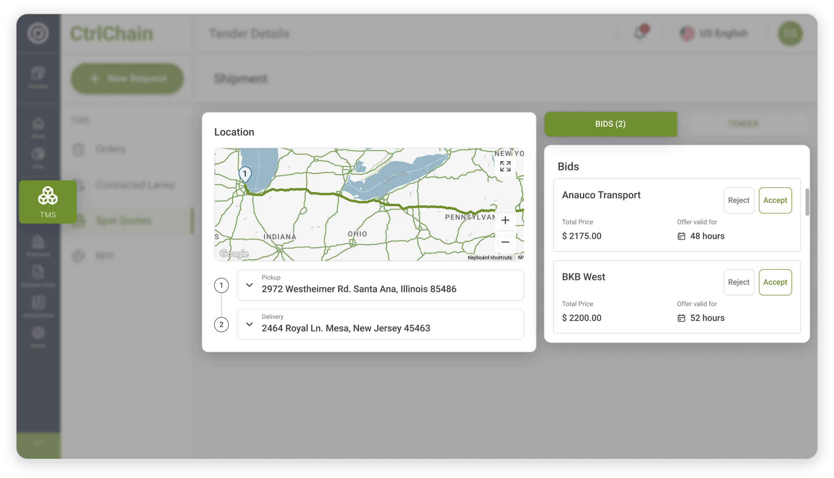Accept the Anauco Transport bid

(x=775, y=200)
